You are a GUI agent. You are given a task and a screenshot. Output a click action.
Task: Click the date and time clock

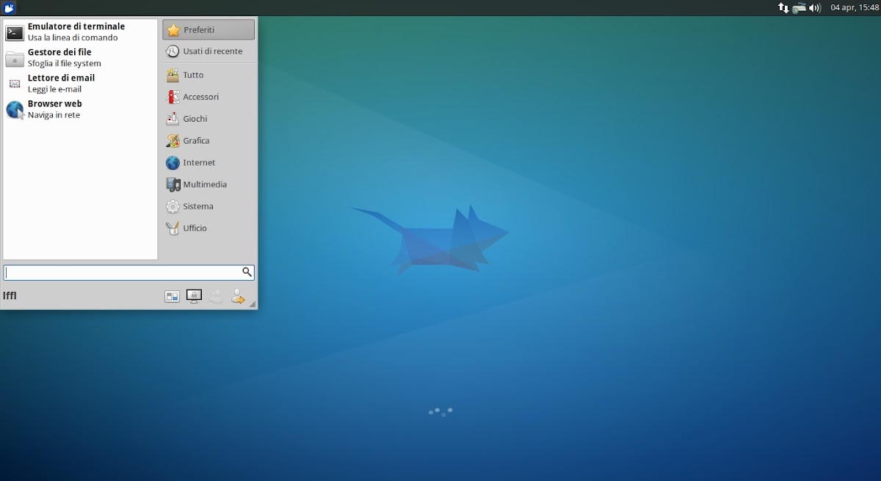(854, 8)
